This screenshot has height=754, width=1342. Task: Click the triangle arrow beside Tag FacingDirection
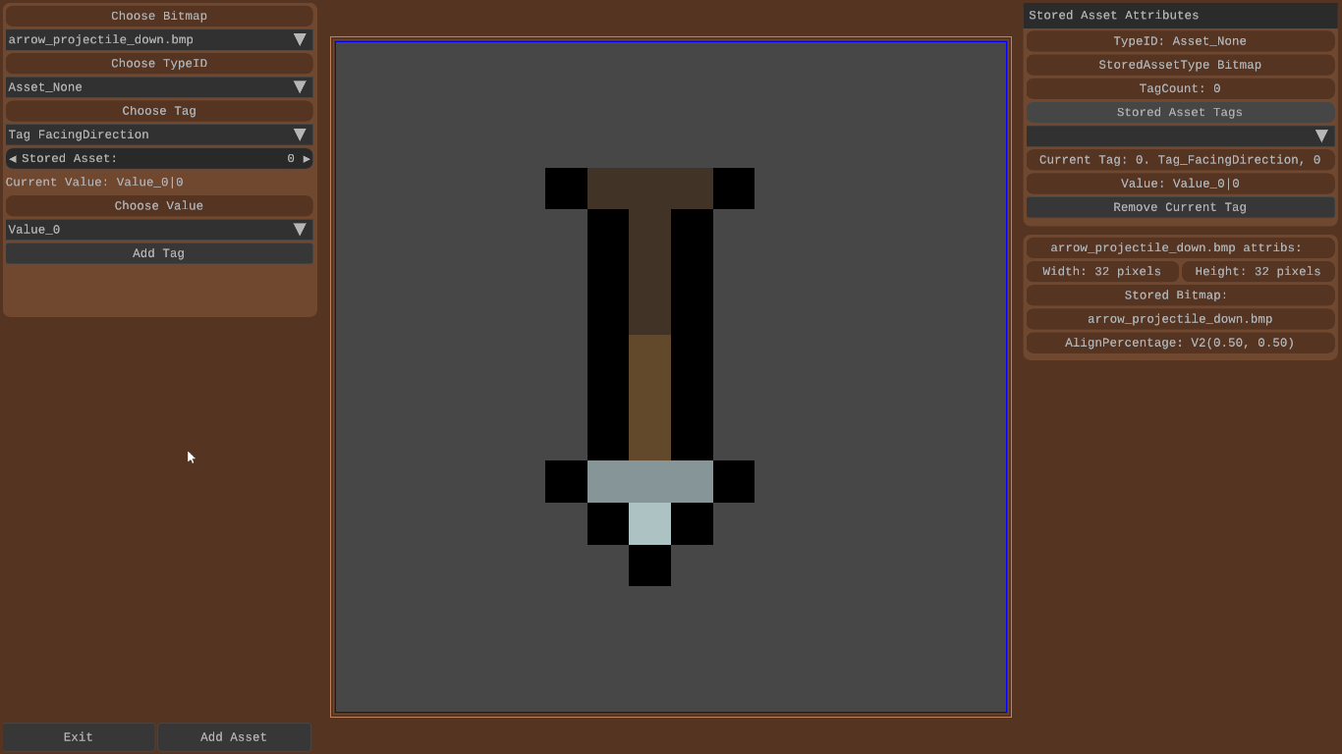301,134
